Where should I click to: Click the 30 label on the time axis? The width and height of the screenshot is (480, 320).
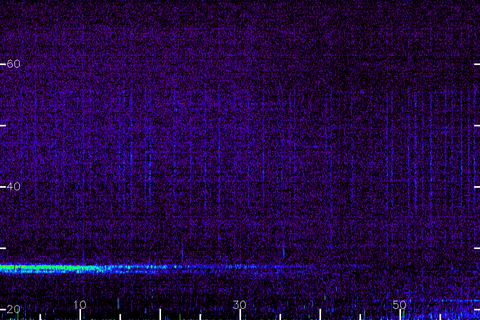[239, 305]
